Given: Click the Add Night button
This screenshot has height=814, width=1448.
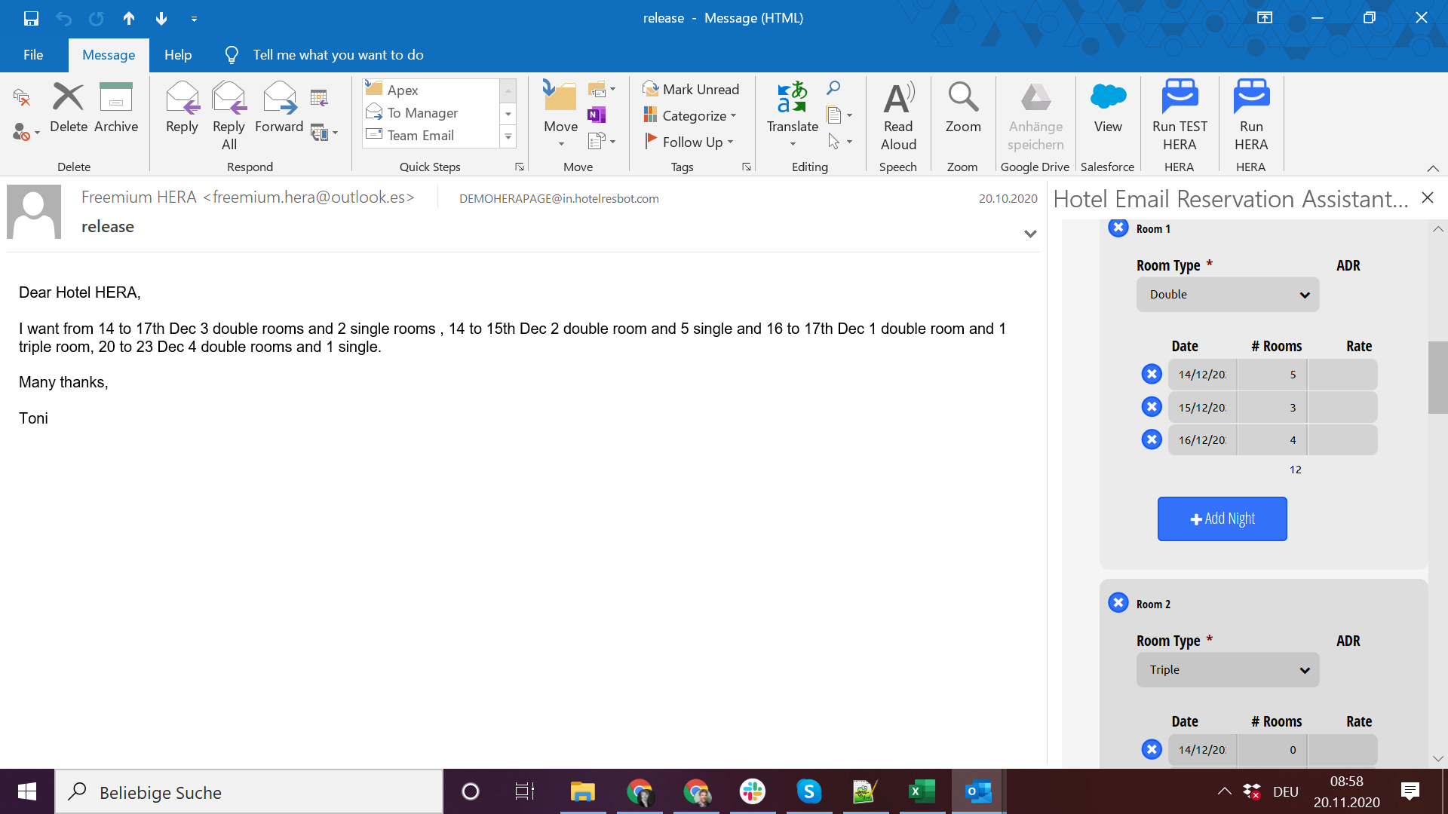Looking at the screenshot, I should pyautogui.click(x=1222, y=519).
